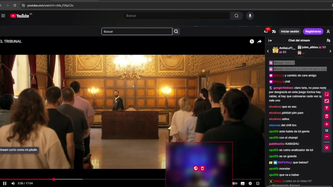
Task: Click username MdFkWey in chat
Action: 285,163
